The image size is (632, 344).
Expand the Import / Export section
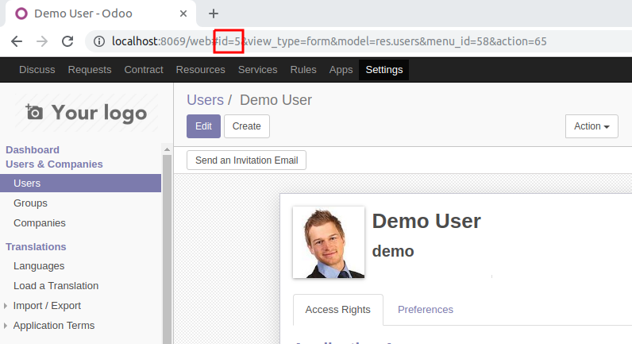[47, 306]
